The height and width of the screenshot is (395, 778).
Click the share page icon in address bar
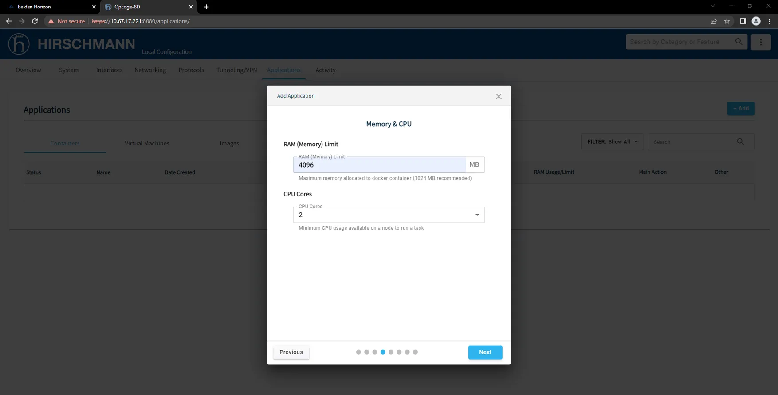coord(714,21)
